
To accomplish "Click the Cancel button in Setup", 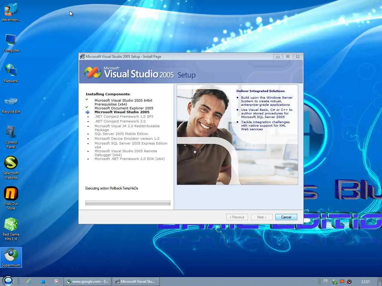I will 286,217.
